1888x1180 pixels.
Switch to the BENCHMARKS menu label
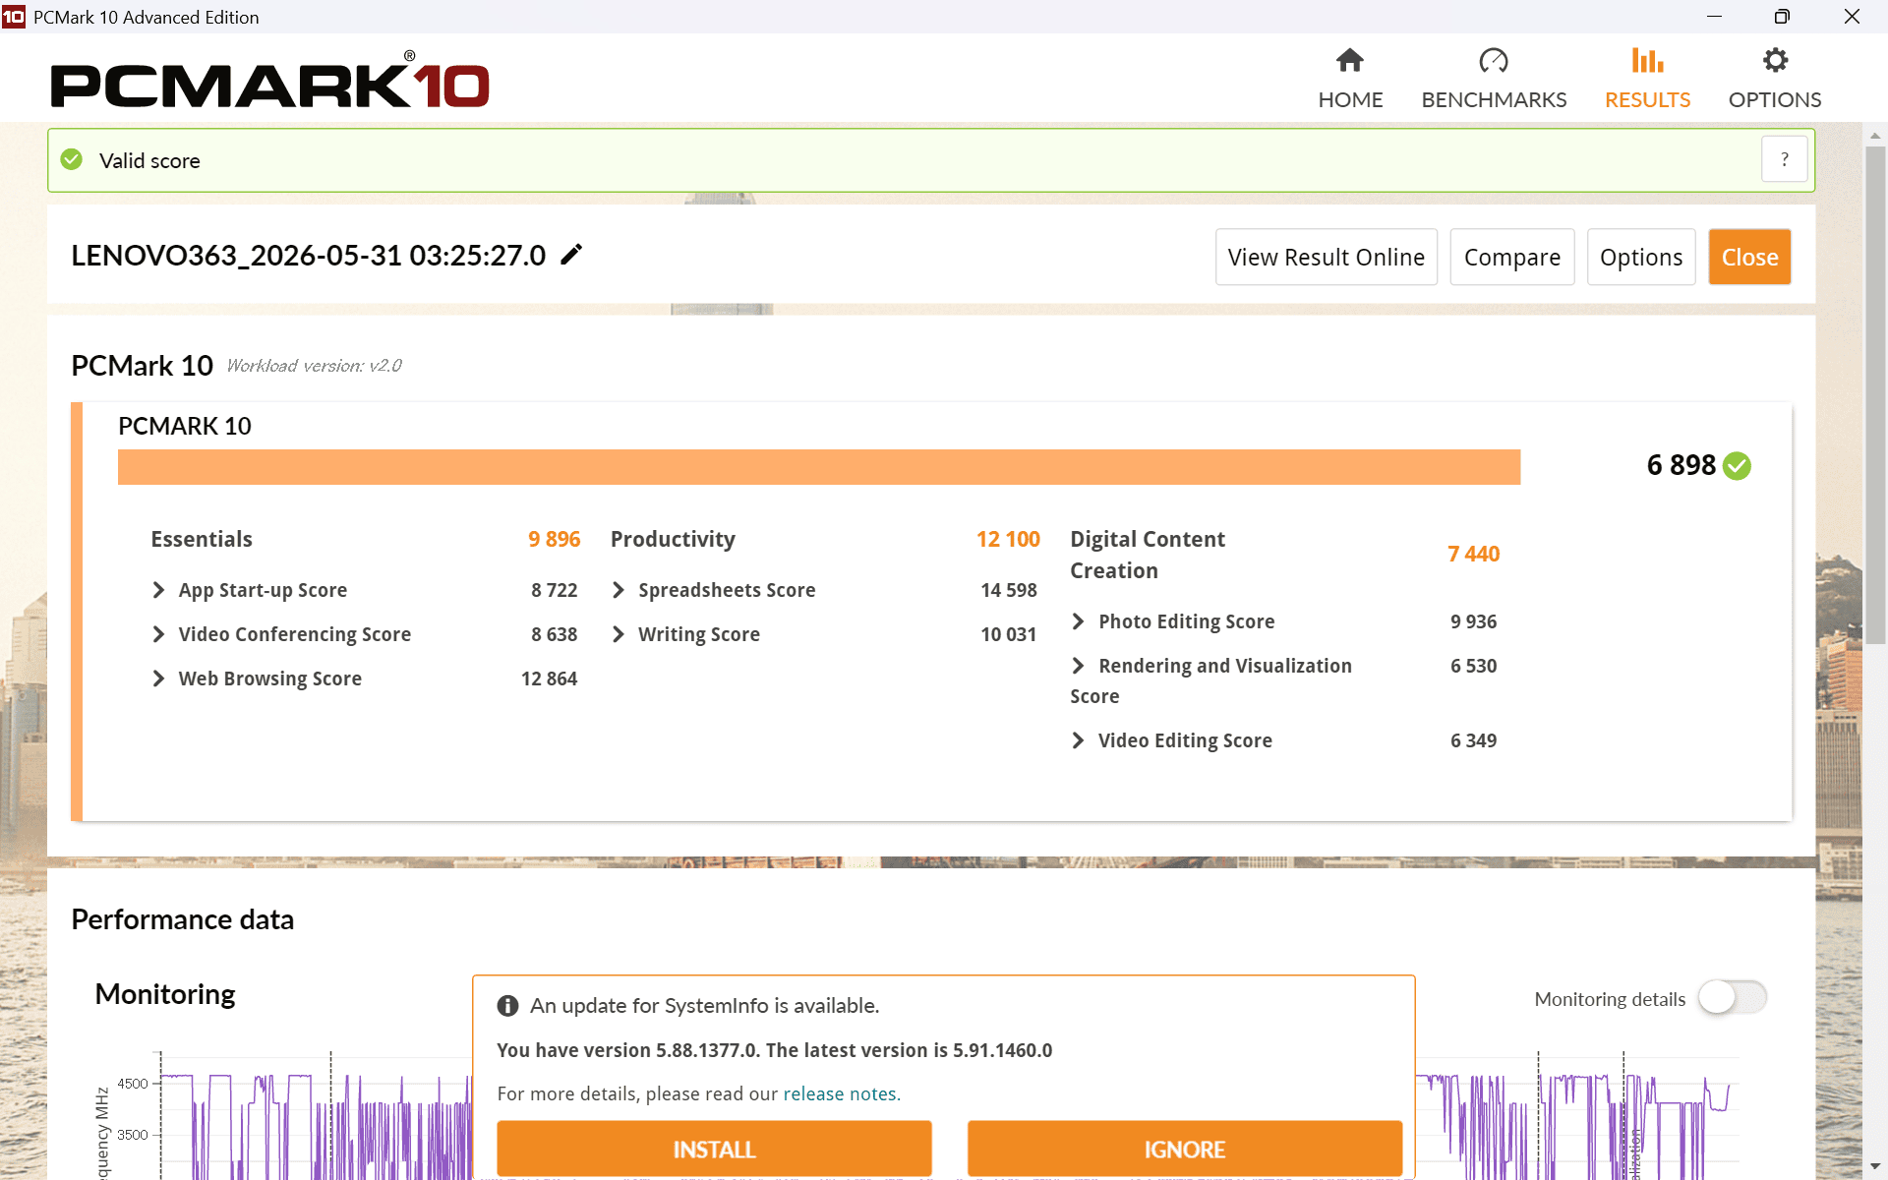(1494, 100)
